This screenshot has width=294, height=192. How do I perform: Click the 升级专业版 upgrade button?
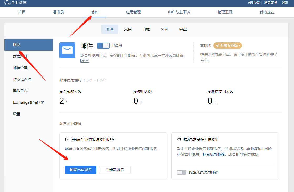(228, 46)
